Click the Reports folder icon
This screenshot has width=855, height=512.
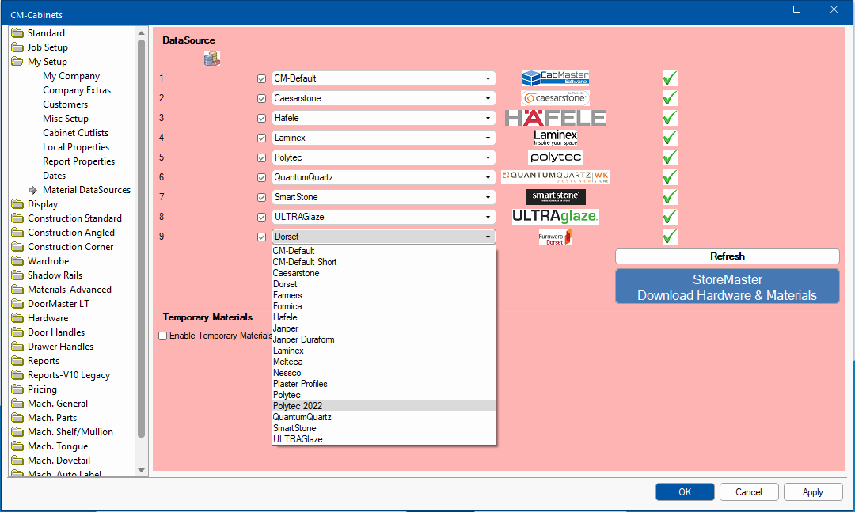(17, 361)
